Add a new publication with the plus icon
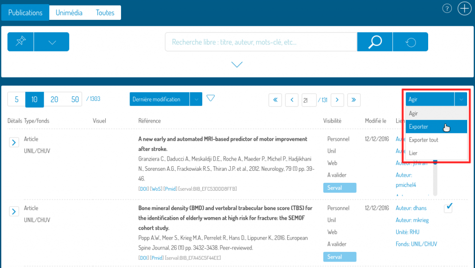 pos(464,8)
